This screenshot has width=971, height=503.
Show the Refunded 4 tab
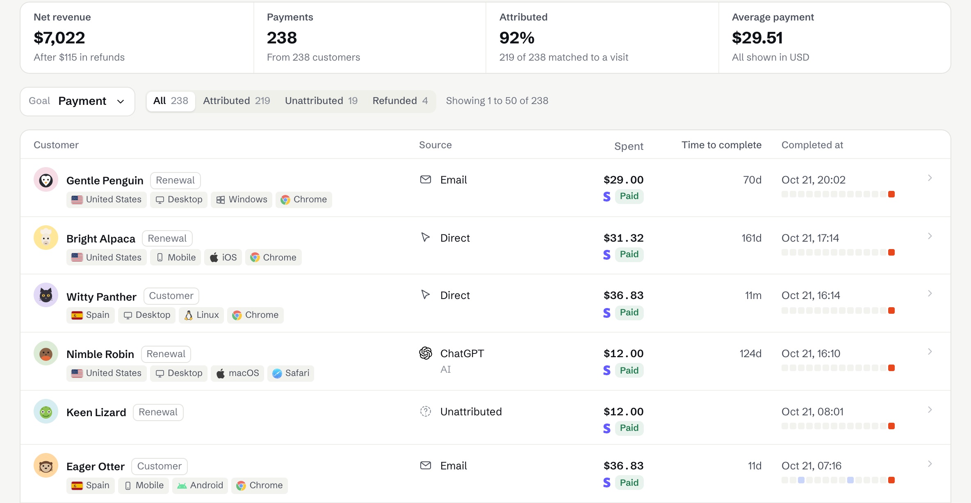click(400, 101)
